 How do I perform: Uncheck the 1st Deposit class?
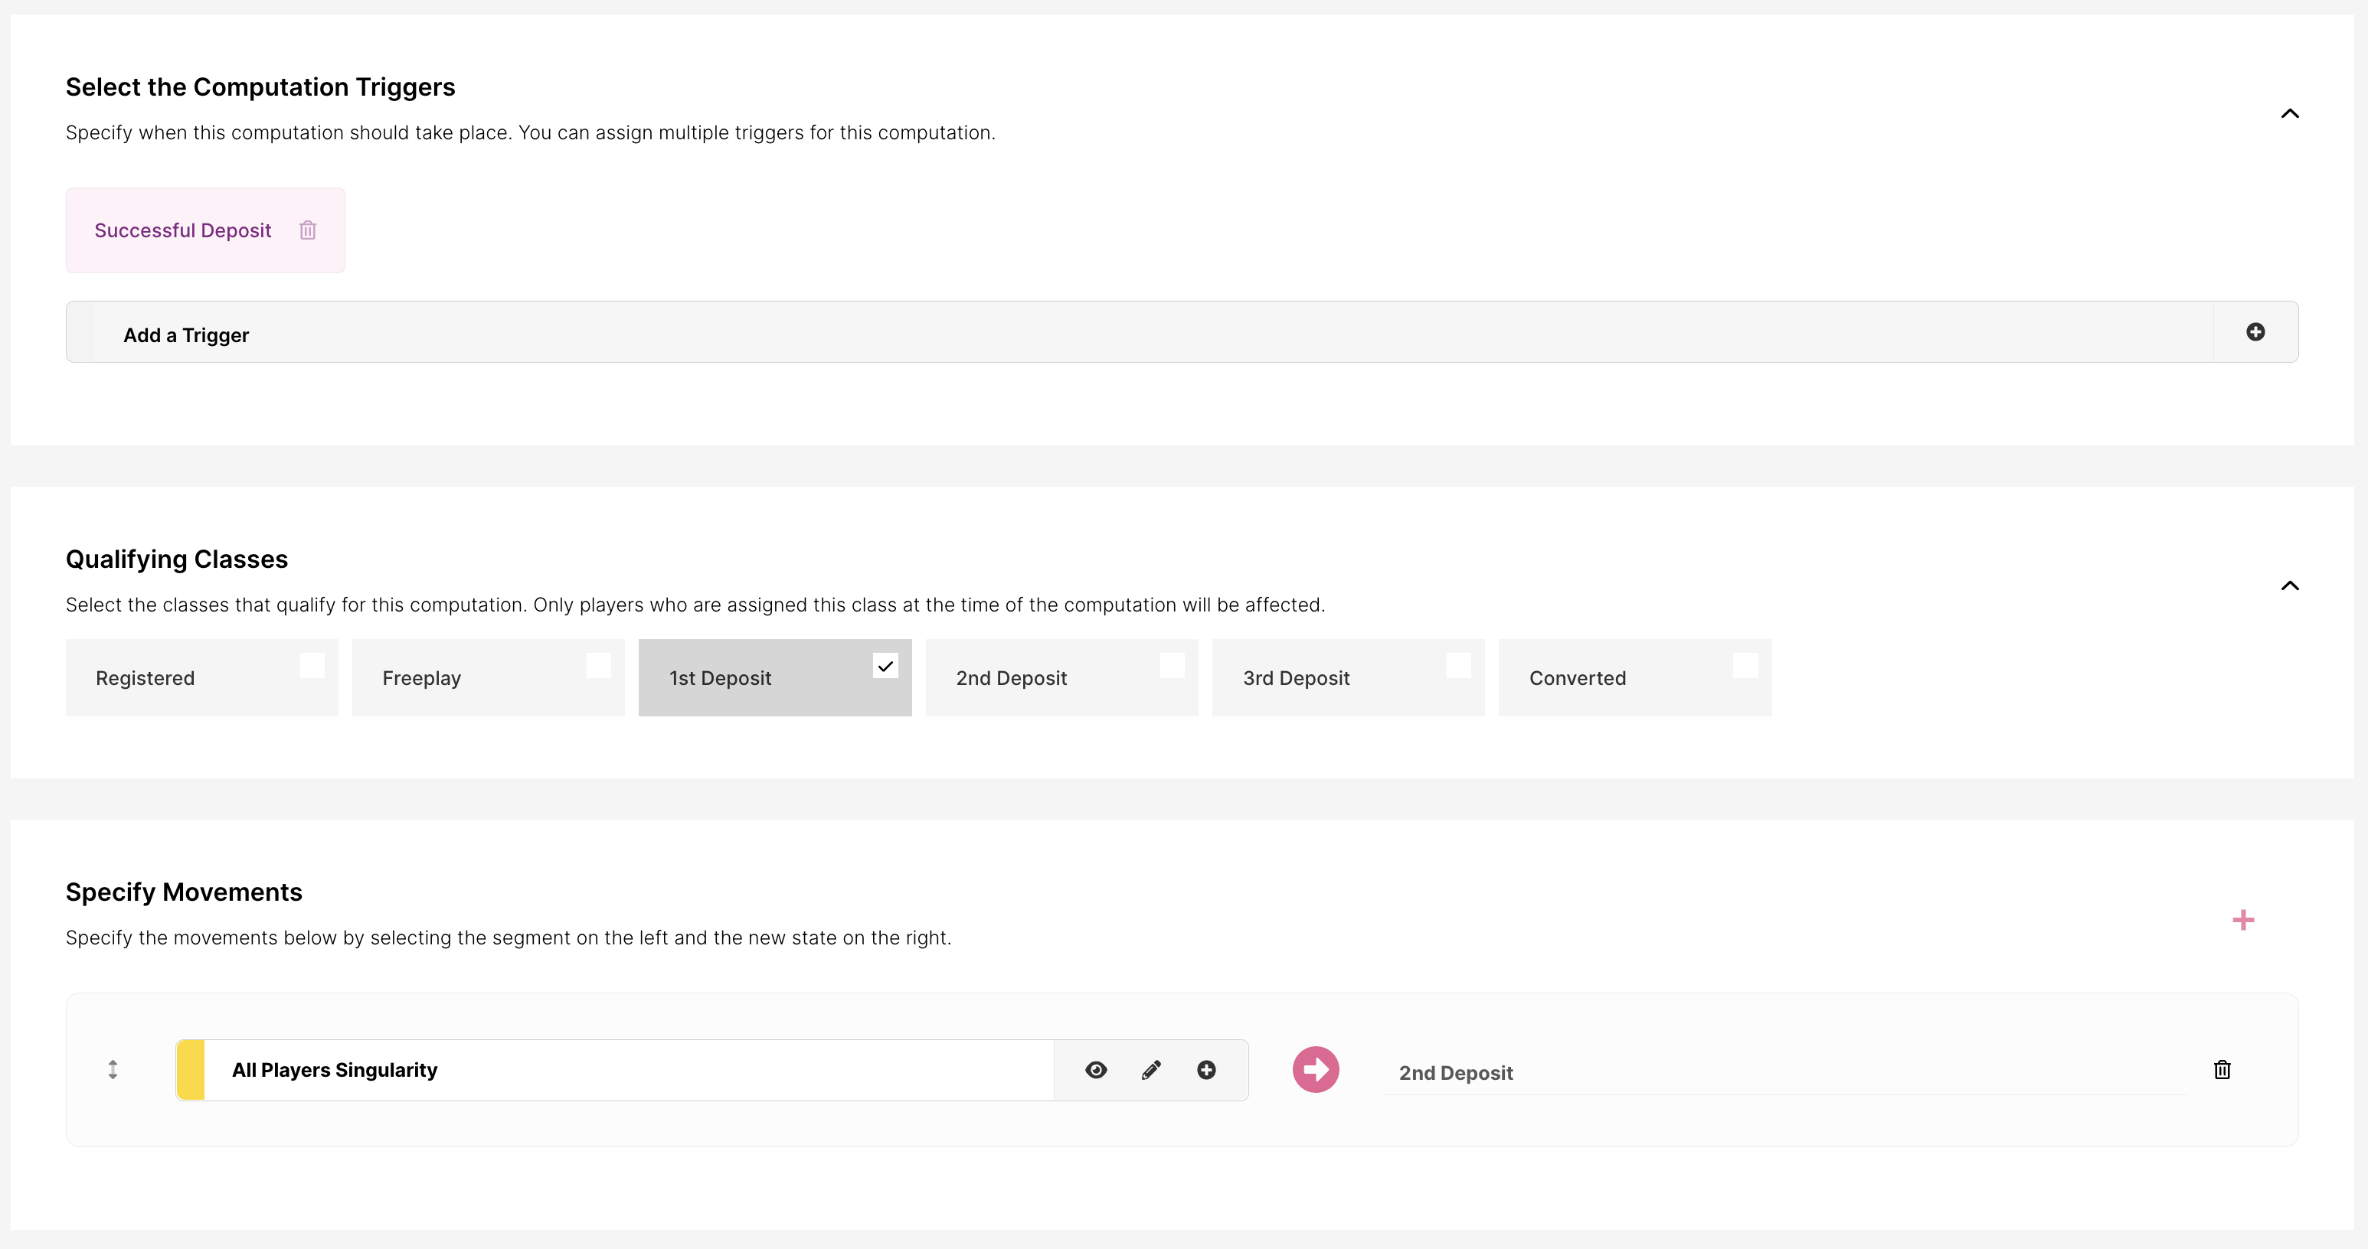[885, 666]
